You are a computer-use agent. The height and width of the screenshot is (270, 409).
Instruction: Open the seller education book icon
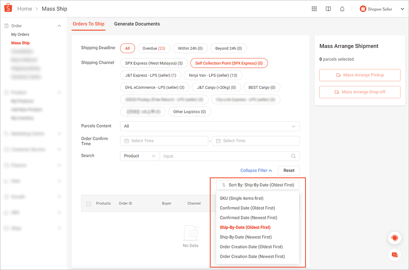click(x=328, y=9)
